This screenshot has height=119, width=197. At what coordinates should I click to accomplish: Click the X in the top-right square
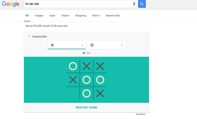coord(100,66)
